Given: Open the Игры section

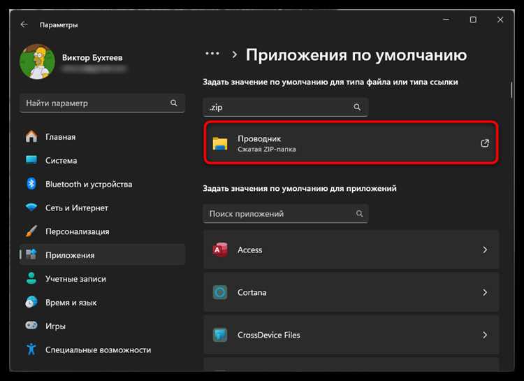Looking at the screenshot, I should (x=102, y=326).
